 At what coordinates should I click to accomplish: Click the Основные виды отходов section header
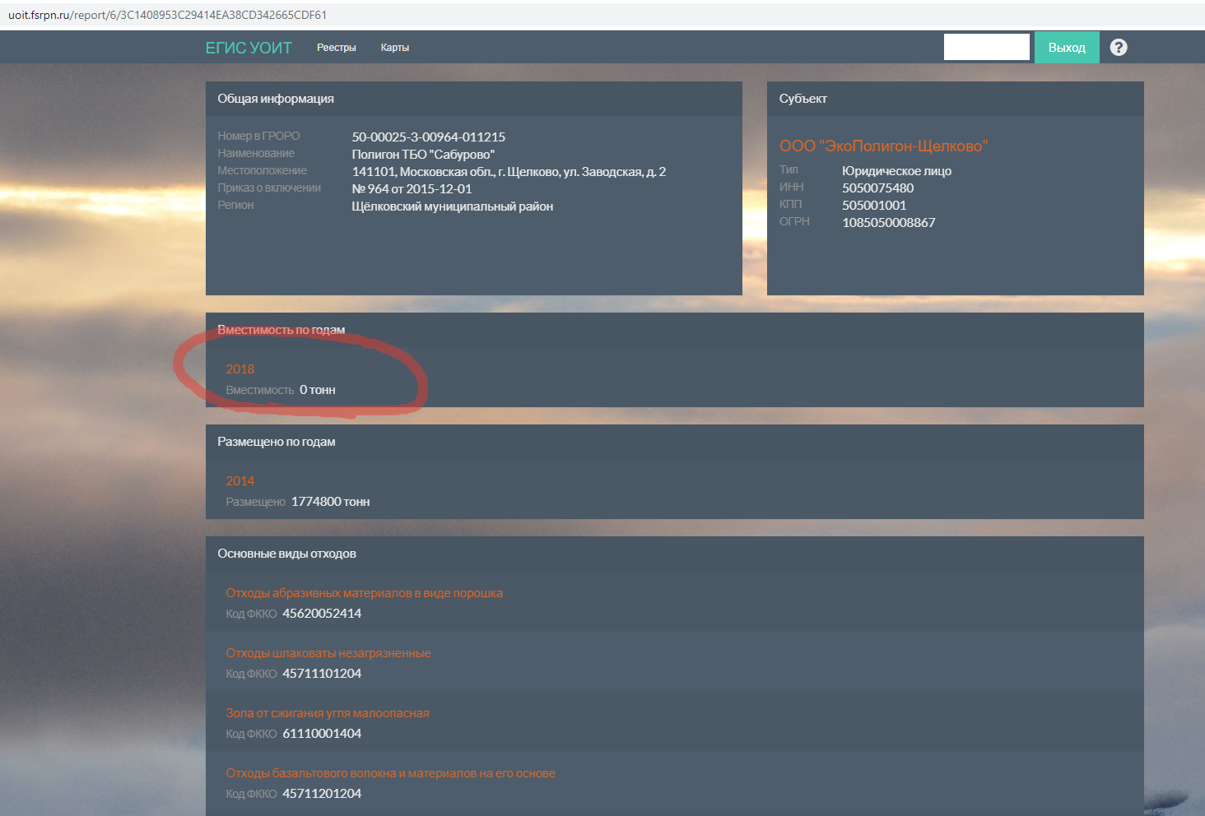(x=286, y=554)
